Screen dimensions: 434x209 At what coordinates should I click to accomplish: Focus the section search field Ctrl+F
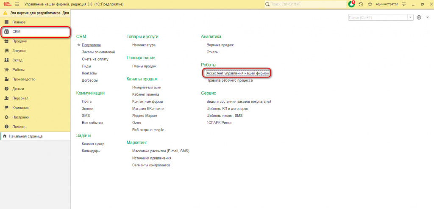[378, 17]
